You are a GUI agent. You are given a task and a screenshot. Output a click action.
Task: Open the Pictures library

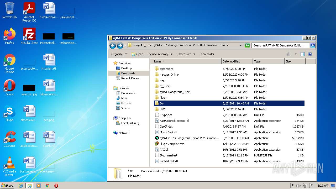click(x=126, y=103)
